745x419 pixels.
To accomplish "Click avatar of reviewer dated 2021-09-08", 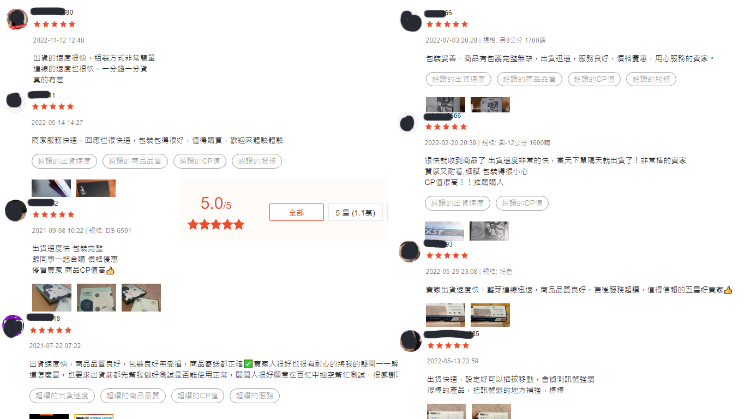I will (16, 210).
